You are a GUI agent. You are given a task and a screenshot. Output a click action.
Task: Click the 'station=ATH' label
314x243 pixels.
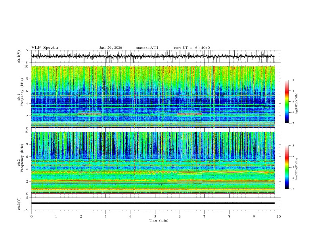(147, 48)
